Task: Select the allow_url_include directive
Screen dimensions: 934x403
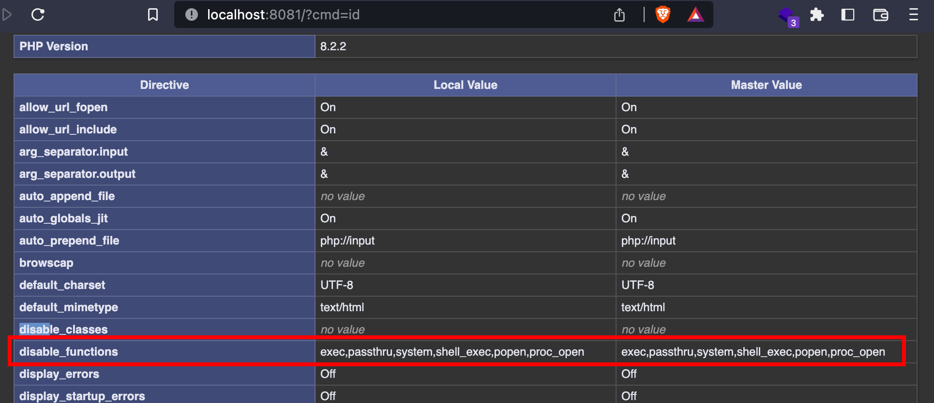Action: pos(68,130)
